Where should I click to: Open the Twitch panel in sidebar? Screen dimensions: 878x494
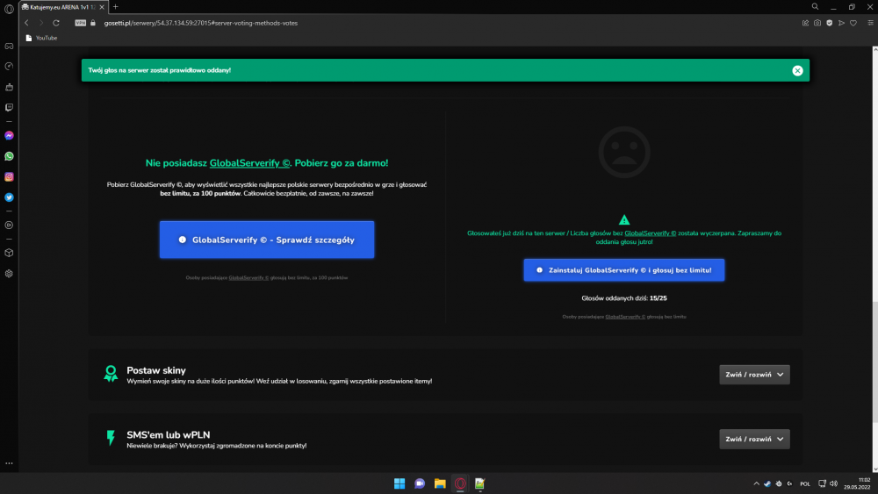[9, 107]
